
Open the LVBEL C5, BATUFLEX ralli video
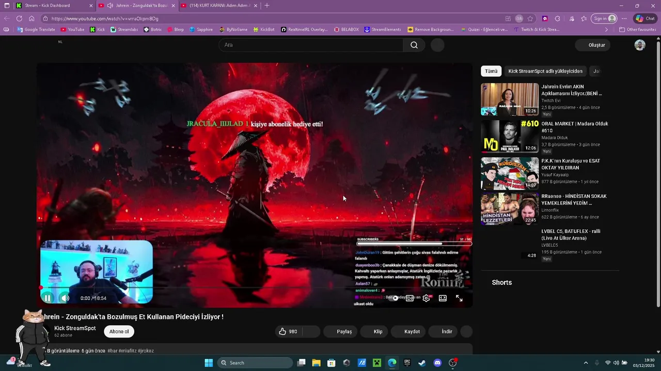(571, 234)
